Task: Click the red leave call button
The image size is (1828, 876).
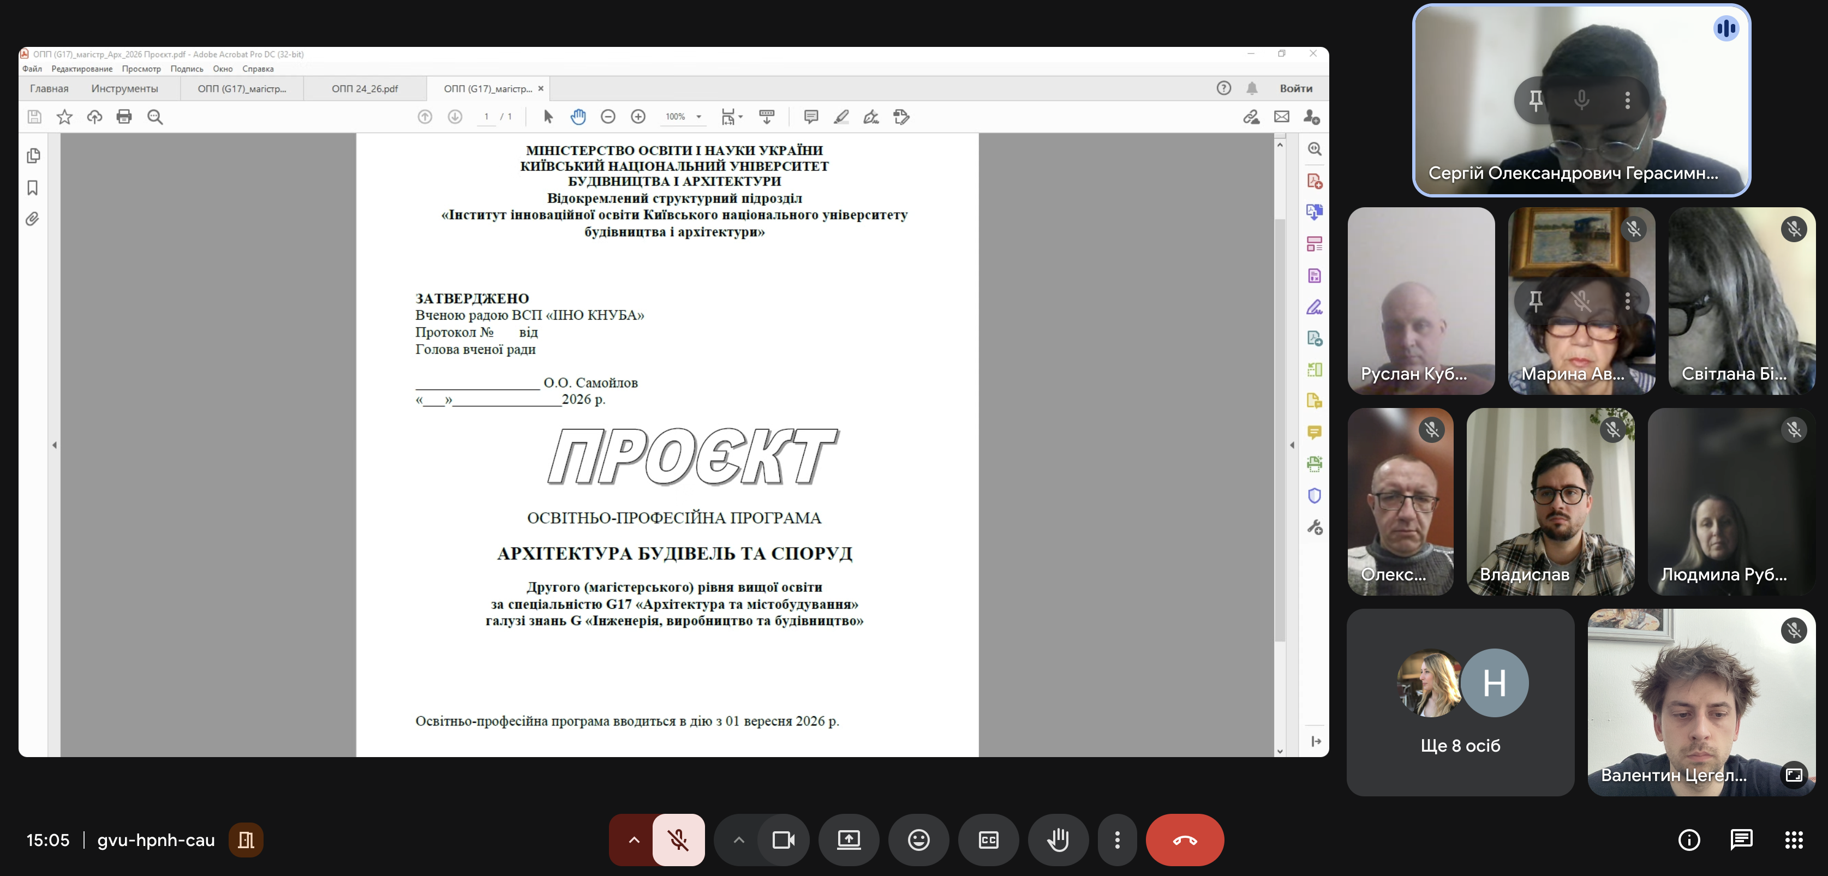Action: click(1184, 840)
